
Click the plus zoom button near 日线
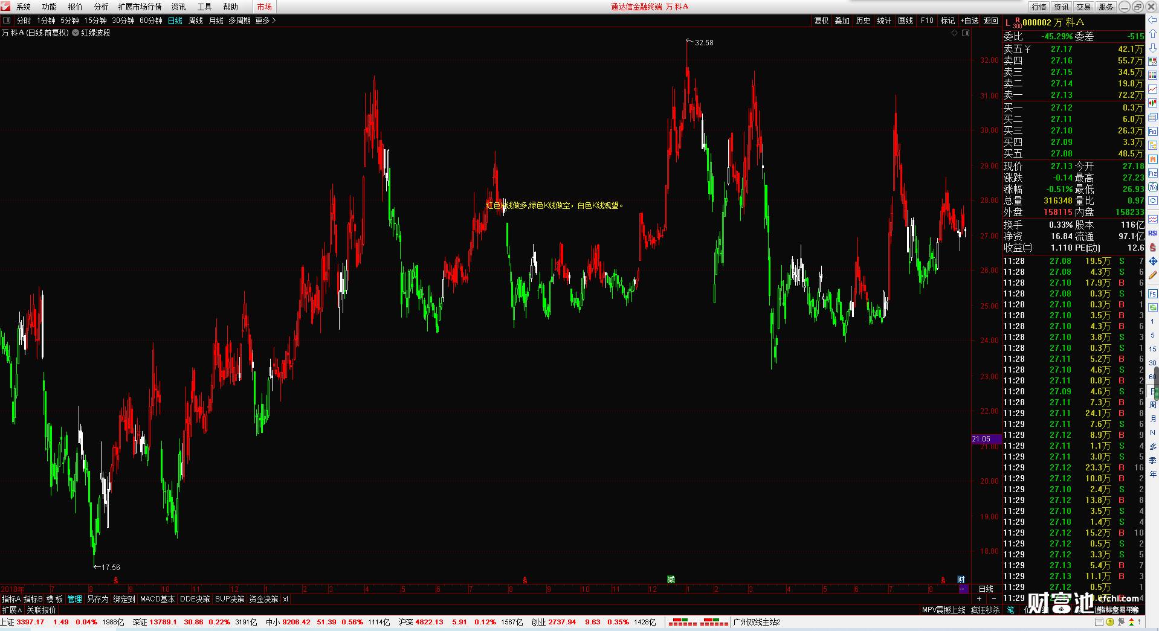pos(979,599)
